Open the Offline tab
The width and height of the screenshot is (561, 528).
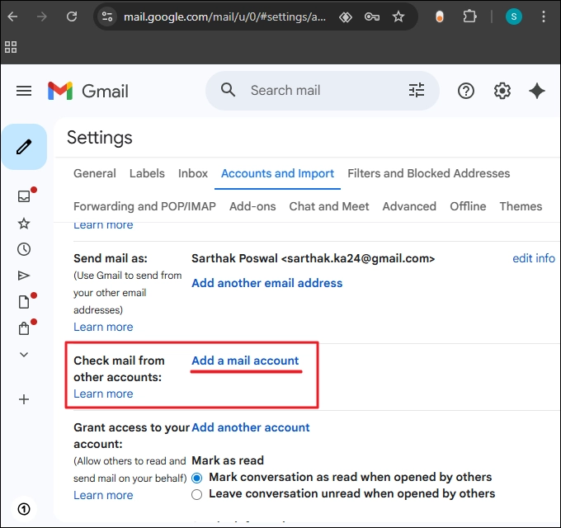[x=468, y=206]
